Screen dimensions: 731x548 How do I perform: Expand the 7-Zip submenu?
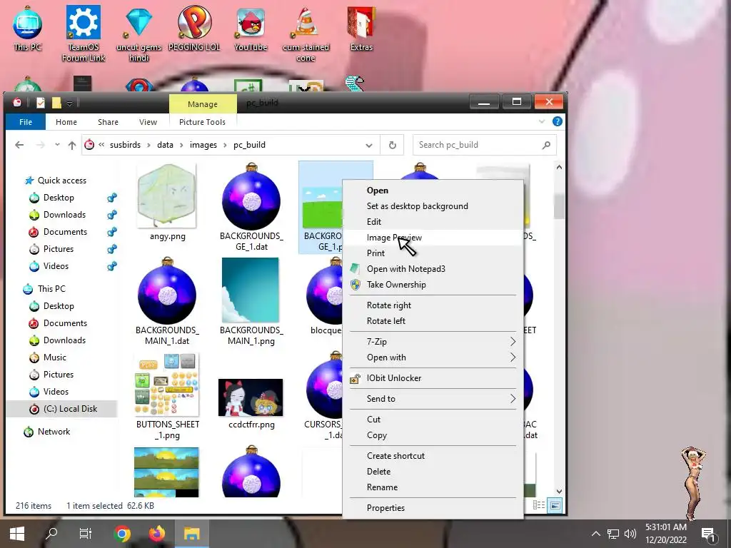coord(433,342)
